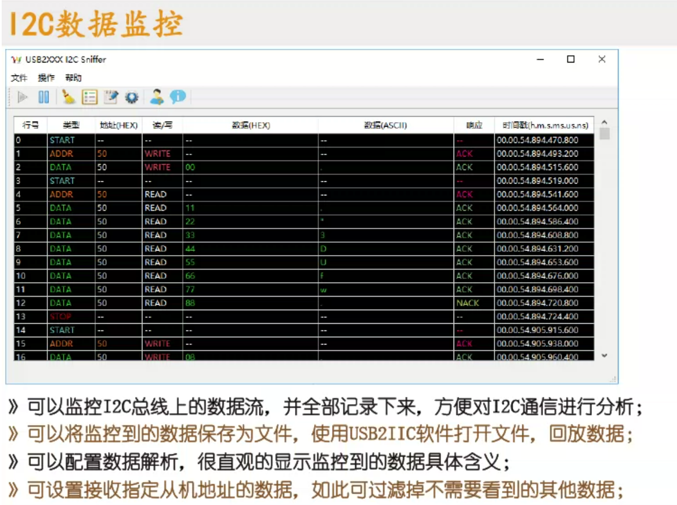Viewport: 677px width, 505px height.
Task: Click the 读/写 column header
Action: [162, 126]
